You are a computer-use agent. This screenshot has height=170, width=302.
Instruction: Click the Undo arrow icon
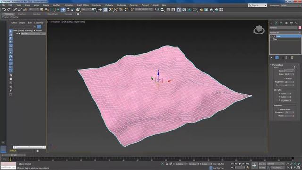[4, 9]
